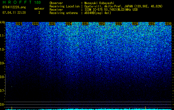Click the date stamp 07.04.11 22:20
174x110 pixels.
point(14,13)
